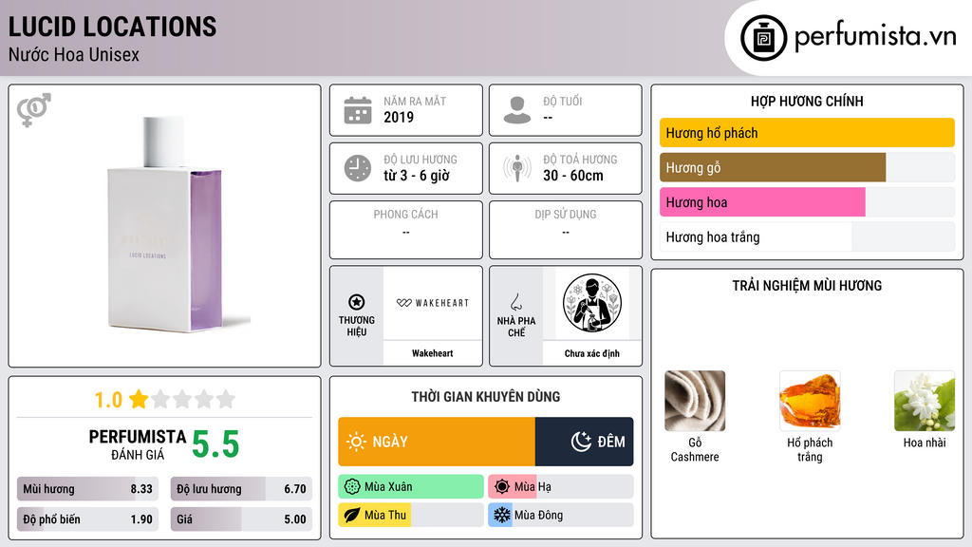Click the Độ tuổi label
The height and width of the screenshot is (547, 972).
click(x=563, y=101)
